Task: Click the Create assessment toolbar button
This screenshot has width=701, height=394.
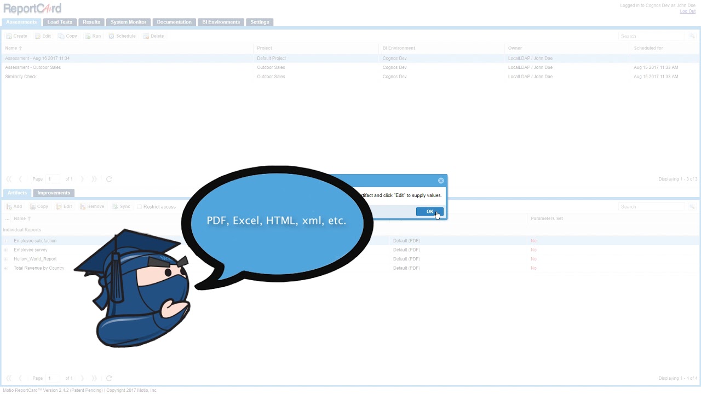Action: click(16, 36)
